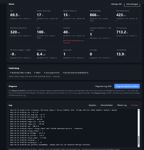This screenshot has height=150, width=144.
Task: Click the log scrollbar thumb
Action: [x=139, y=140]
